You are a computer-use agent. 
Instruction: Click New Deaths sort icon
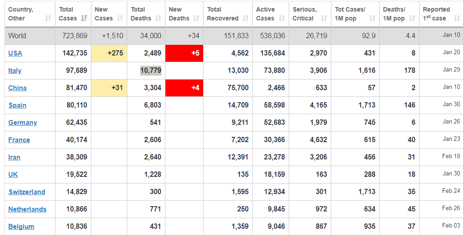(197, 18)
